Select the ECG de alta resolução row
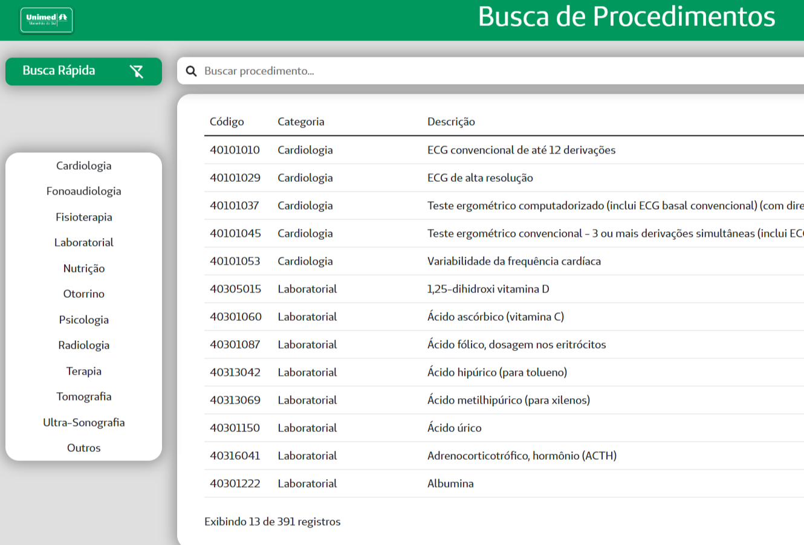Viewport: 804px width, 545px height. pos(480,178)
